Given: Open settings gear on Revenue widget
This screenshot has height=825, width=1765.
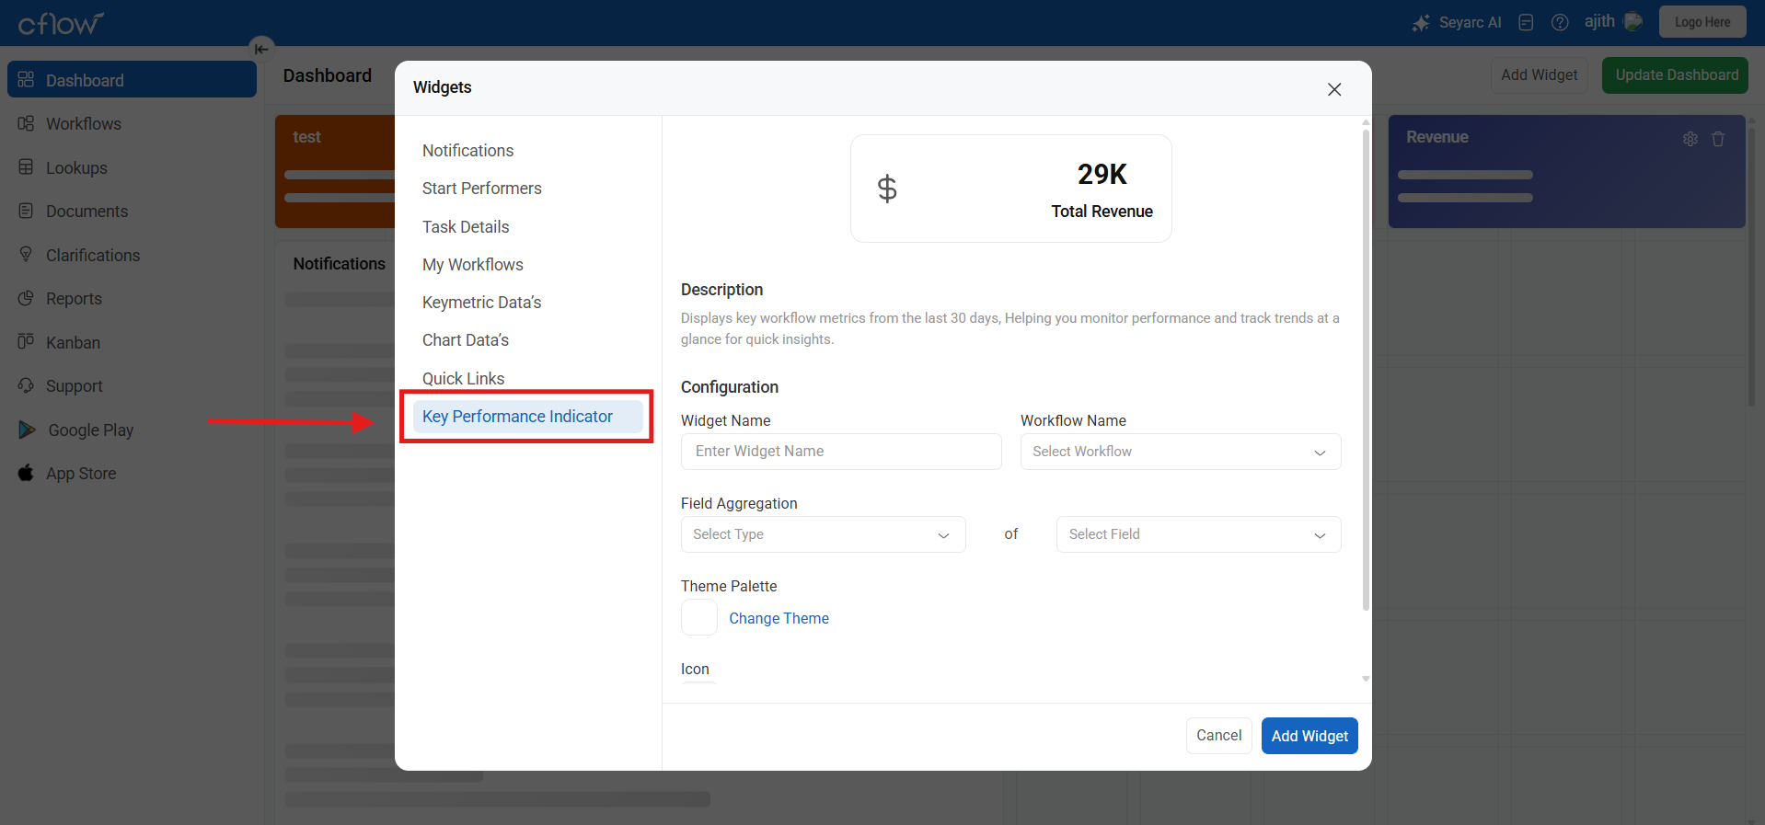Looking at the screenshot, I should [x=1690, y=139].
